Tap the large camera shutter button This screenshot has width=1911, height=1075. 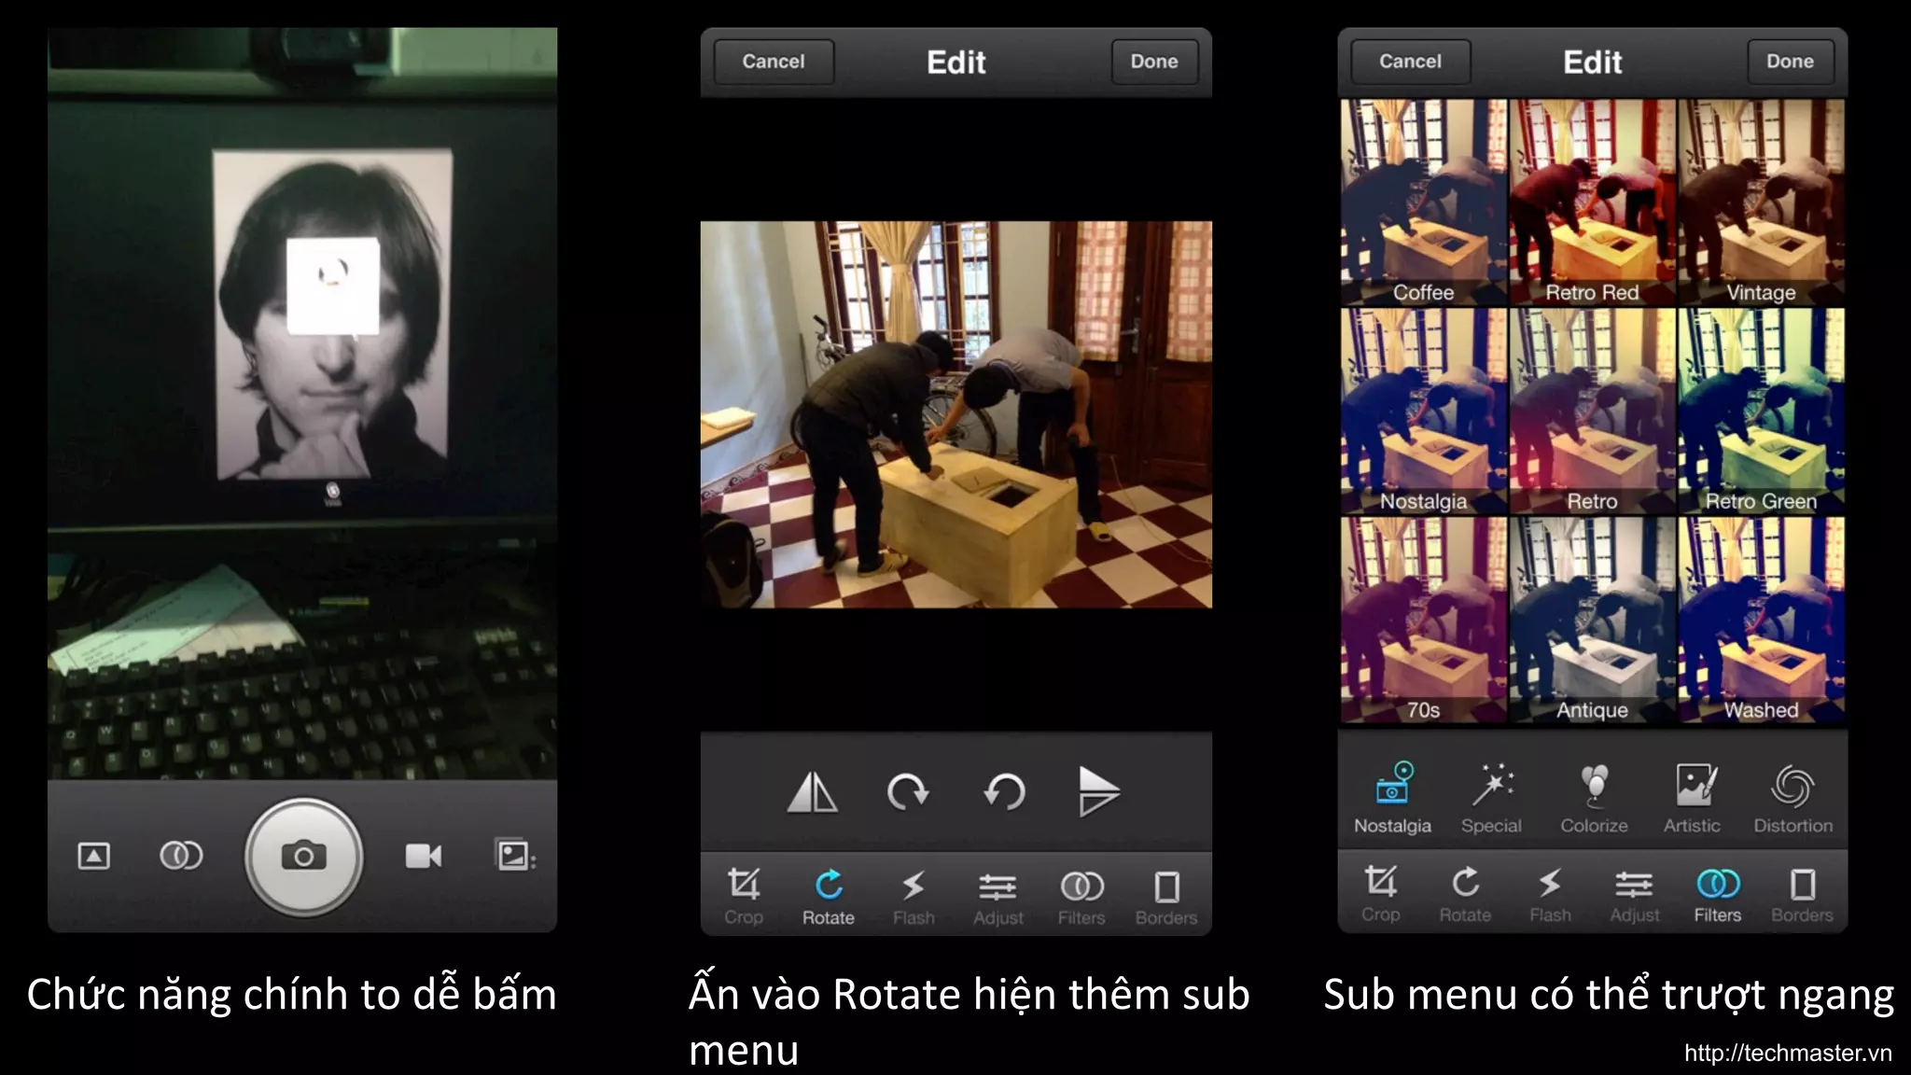coord(303,856)
